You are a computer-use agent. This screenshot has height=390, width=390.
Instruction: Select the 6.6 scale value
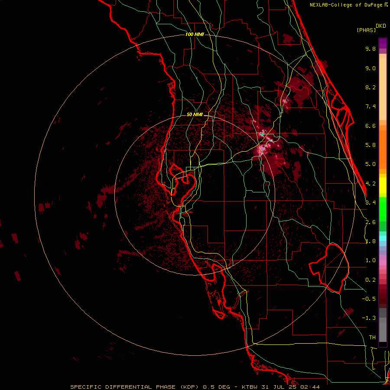[x=370, y=126]
